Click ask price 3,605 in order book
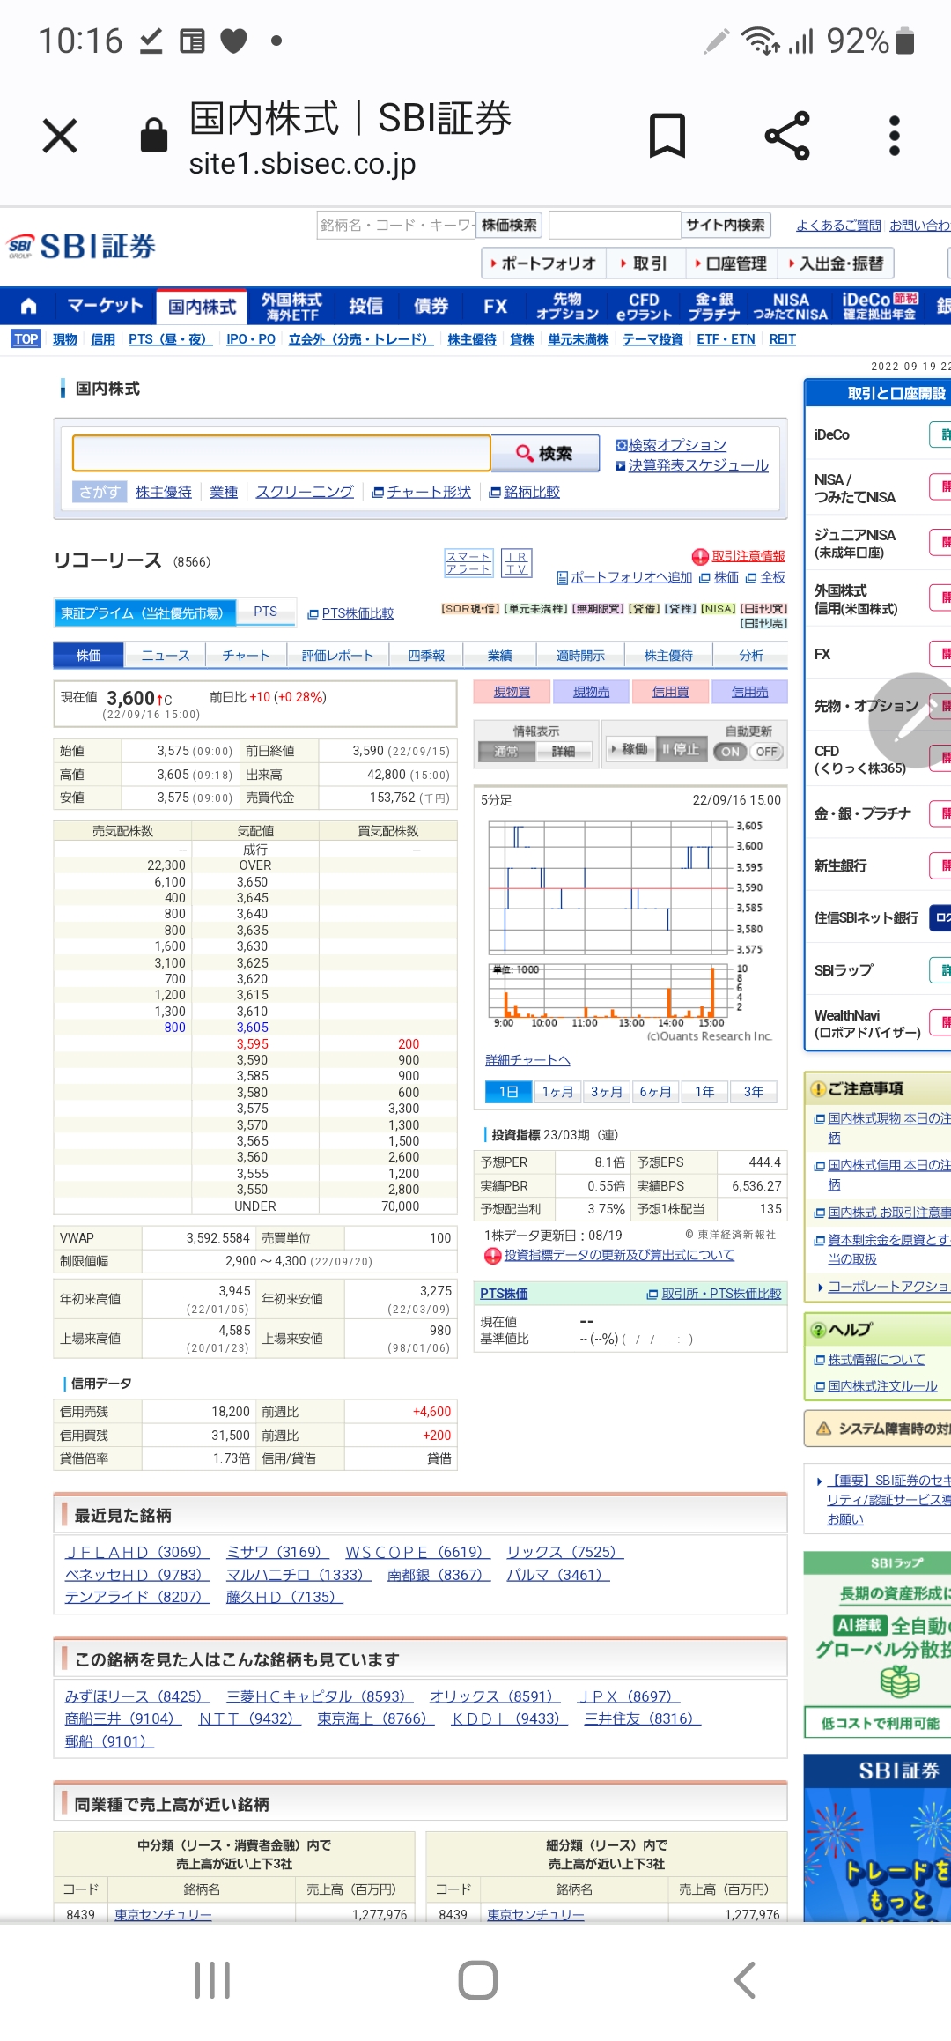Viewport: 951px width, 2041px height. tap(253, 1028)
